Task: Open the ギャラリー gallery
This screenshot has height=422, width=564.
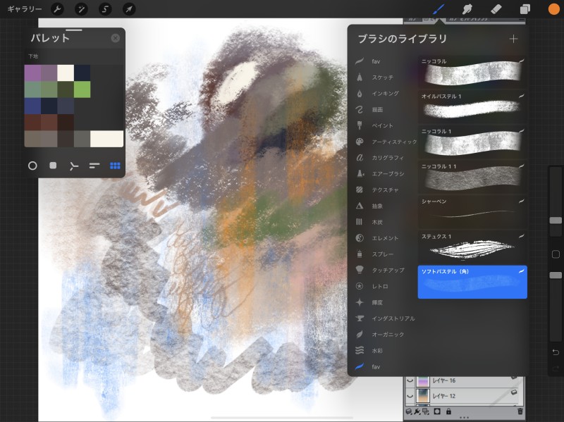Action: (x=25, y=9)
